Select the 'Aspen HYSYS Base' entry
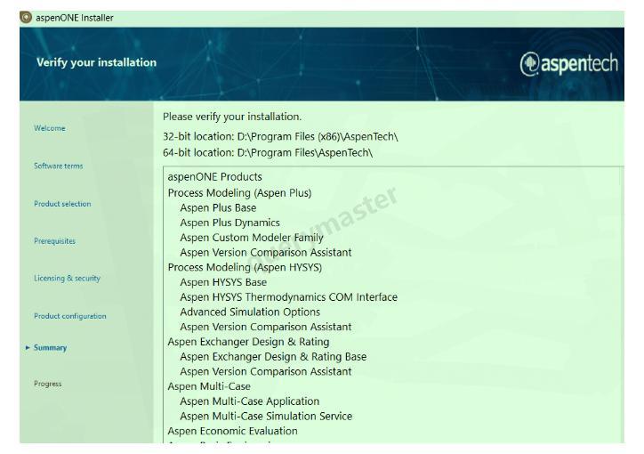This screenshot has height=454, width=644. point(223,282)
